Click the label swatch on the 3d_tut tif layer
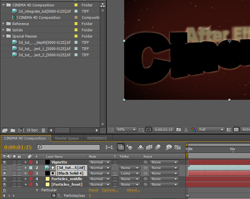The width and height of the screenshot is (250, 199). click(31, 168)
